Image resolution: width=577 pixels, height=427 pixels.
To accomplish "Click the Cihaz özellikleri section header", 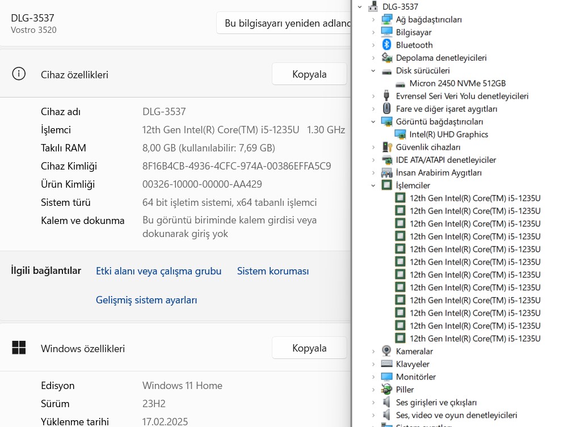I will 74,75.
